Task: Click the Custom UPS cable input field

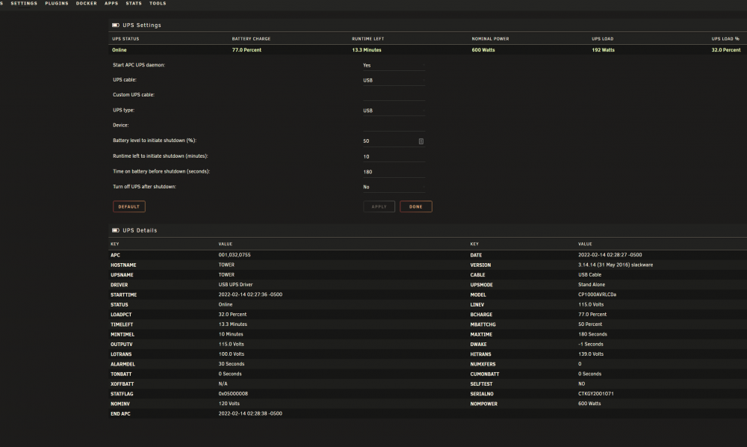Action: tap(394, 95)
